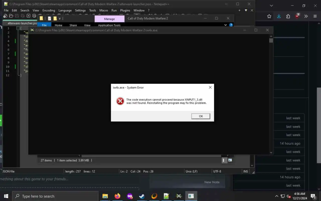Click the Close file icon in Notepad++ toolbar
This screenshot has width=321, height=201.
pyautogui.click(x=28, y=16)
